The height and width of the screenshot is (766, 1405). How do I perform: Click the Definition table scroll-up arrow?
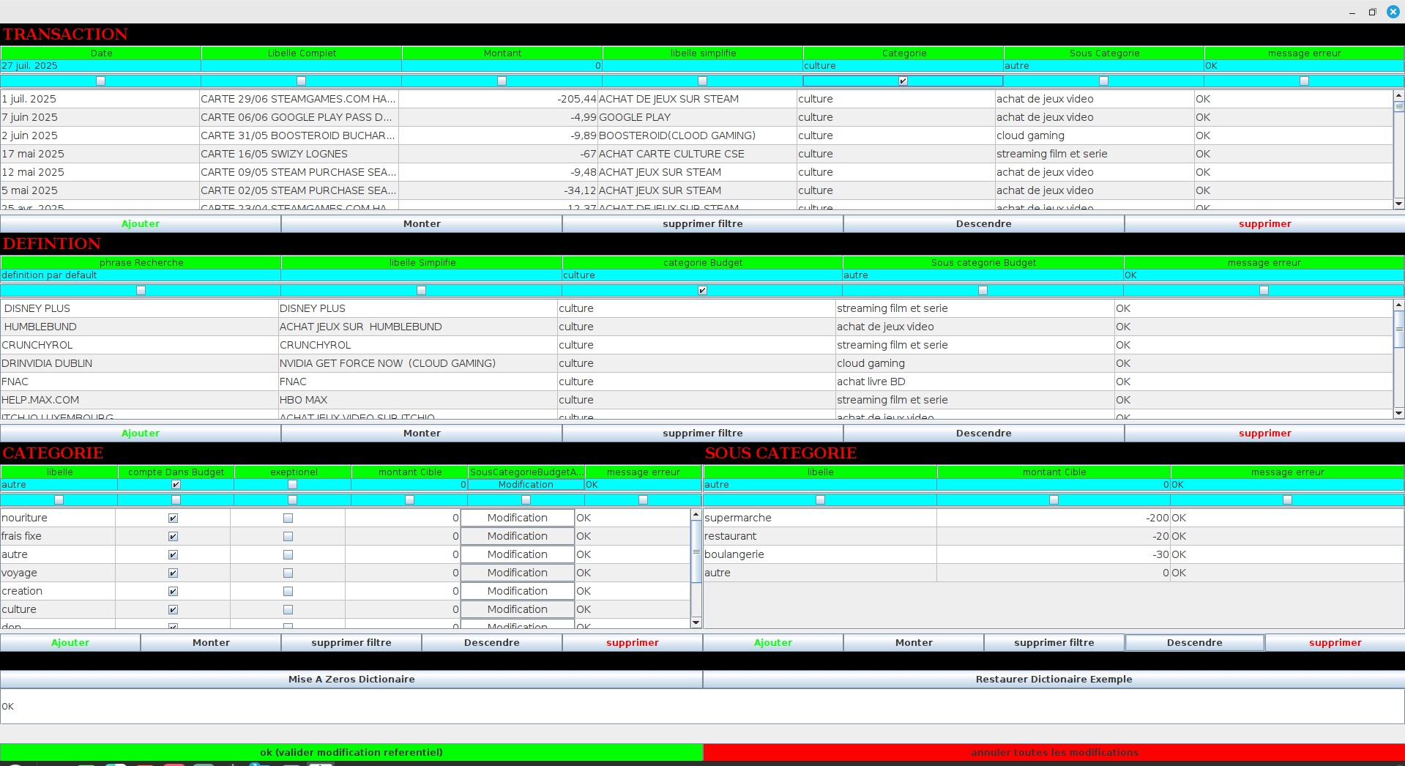[x=1398, y=305]
